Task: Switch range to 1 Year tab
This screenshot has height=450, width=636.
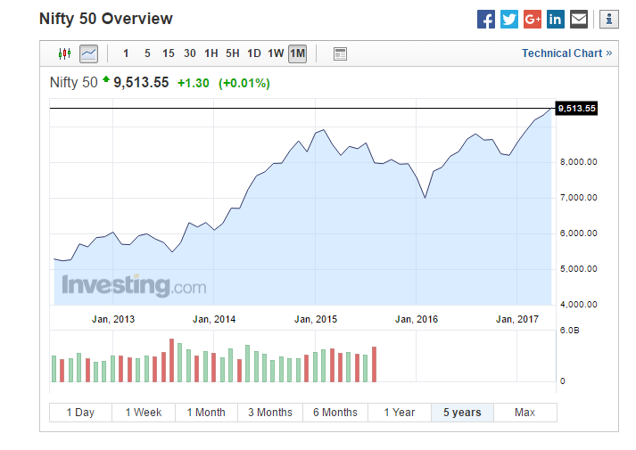Action: 399,413
